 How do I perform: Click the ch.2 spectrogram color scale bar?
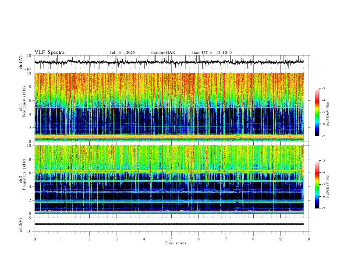click(x=317, y=184)
